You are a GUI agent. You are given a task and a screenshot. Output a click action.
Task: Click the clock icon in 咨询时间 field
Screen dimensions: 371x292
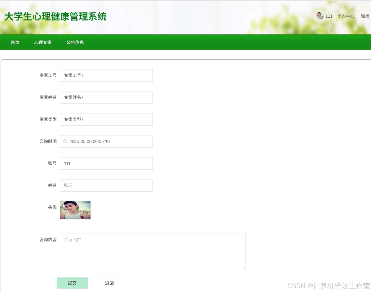65,141
